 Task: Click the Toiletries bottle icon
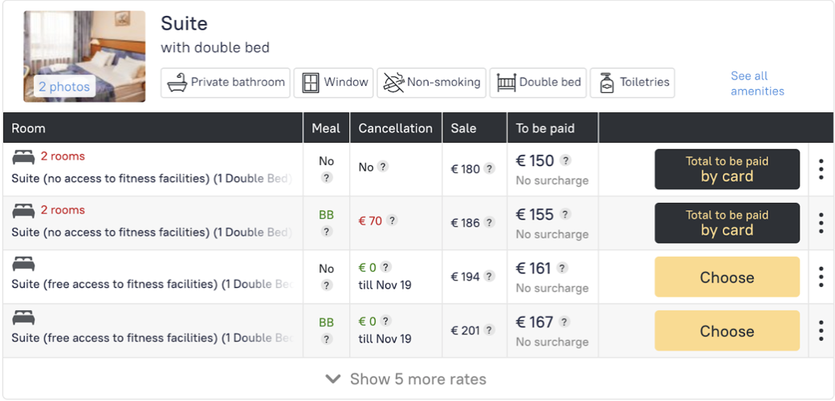pyautogui.click(x=607, y=82)
